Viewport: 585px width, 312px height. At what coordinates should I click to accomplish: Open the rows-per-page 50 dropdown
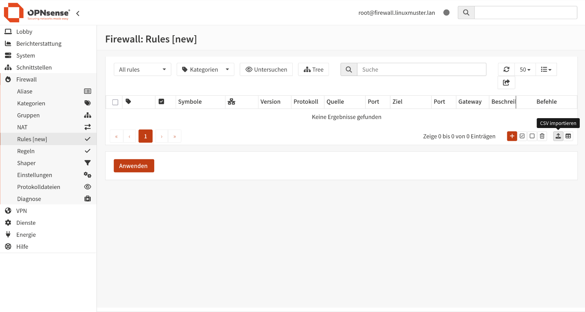[x=525, y=69]
